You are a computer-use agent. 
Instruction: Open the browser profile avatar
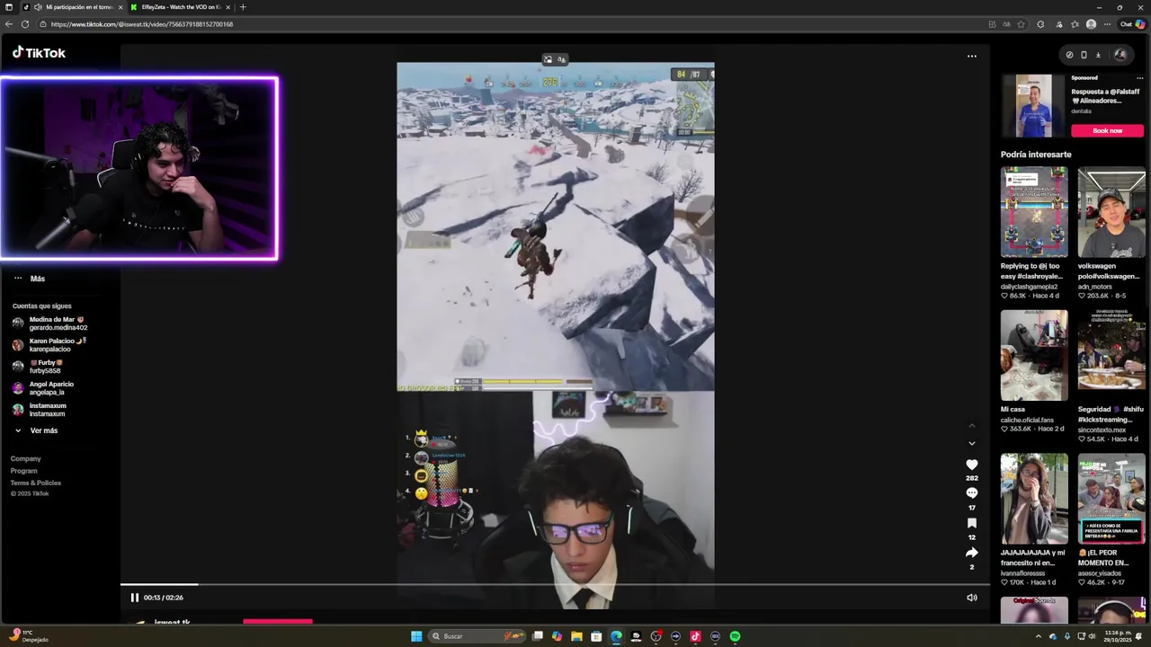pos(1091,24)
